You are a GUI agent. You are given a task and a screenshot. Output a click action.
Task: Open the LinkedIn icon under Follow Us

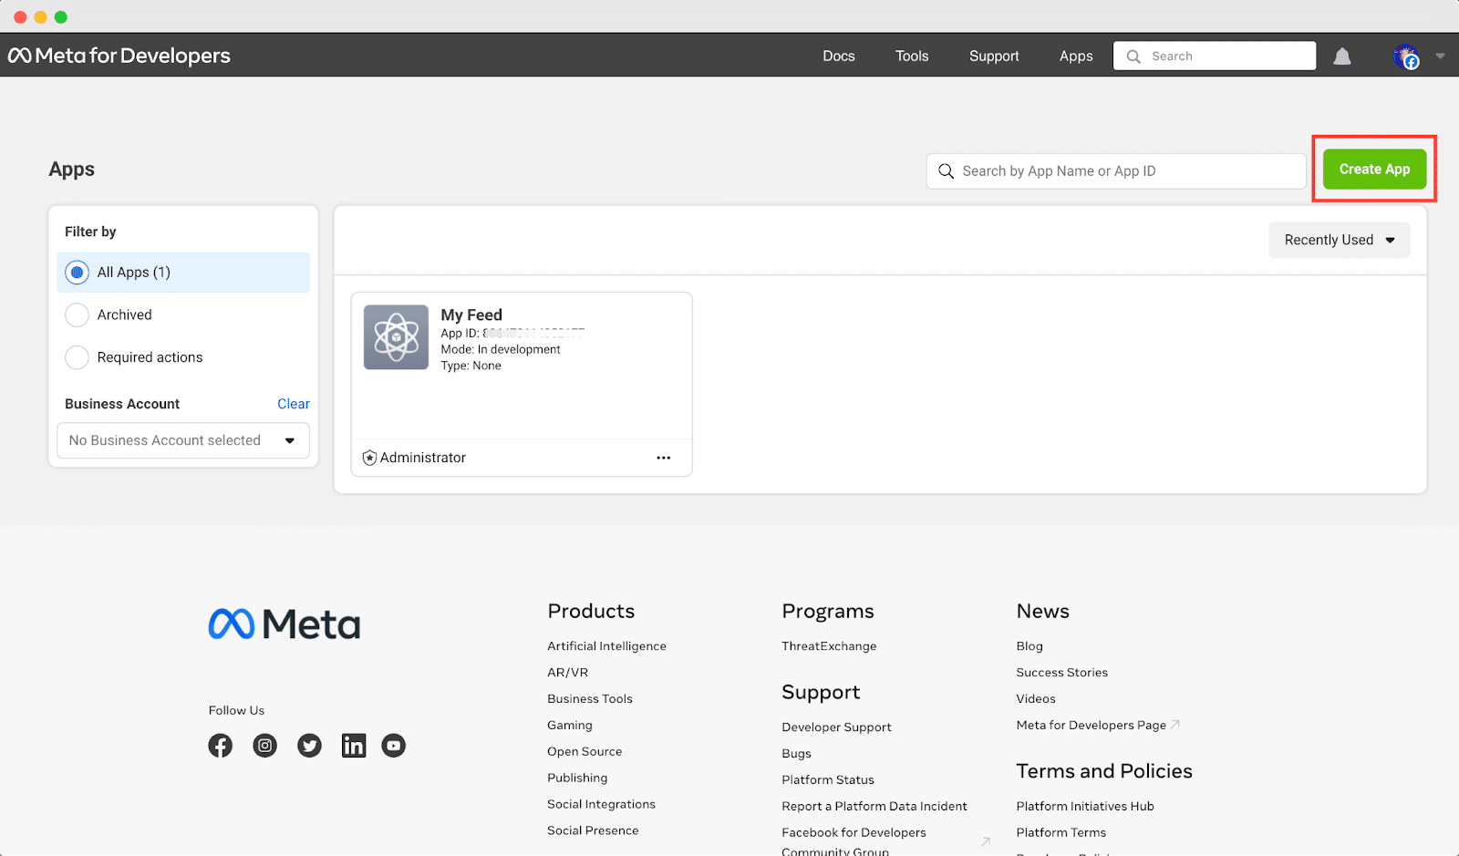[354, 746]
